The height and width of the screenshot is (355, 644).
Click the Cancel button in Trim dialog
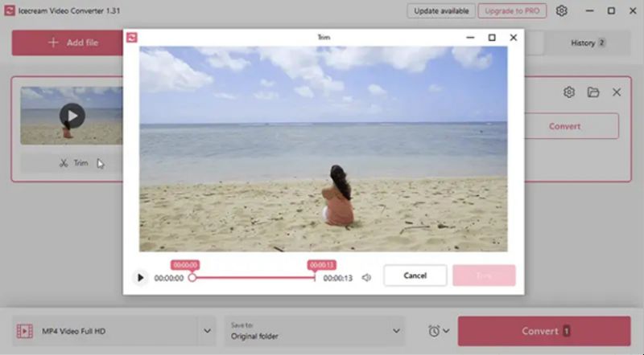coord(415,275)
